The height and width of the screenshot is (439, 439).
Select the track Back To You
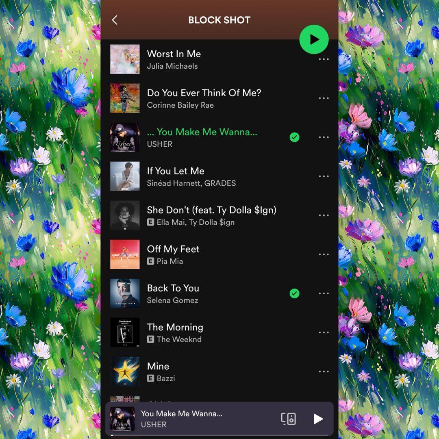tap(173, 288)
